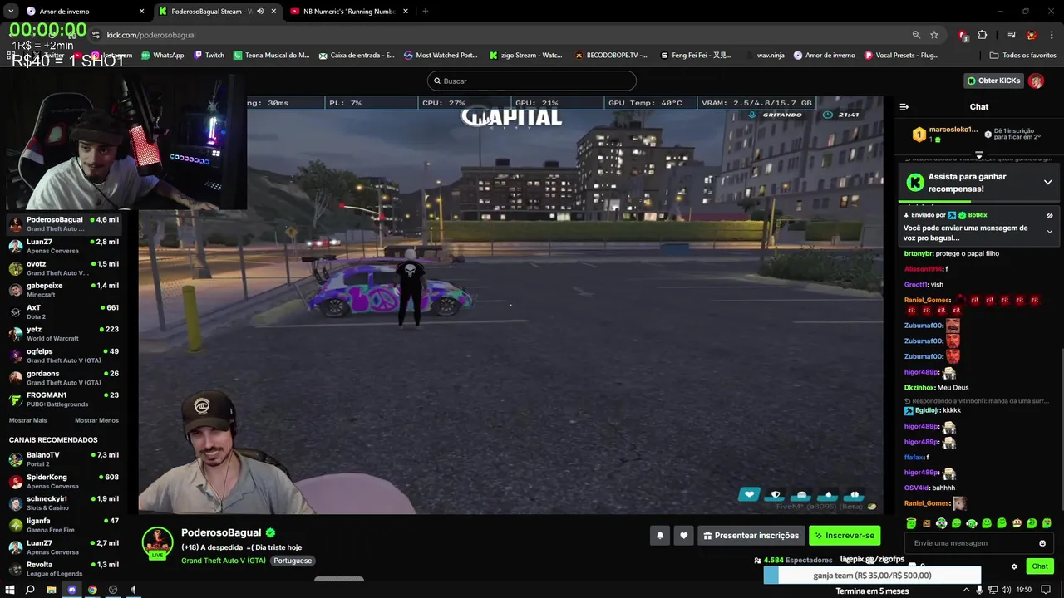Click the notification bell icon under the stream

coord(660,536)
